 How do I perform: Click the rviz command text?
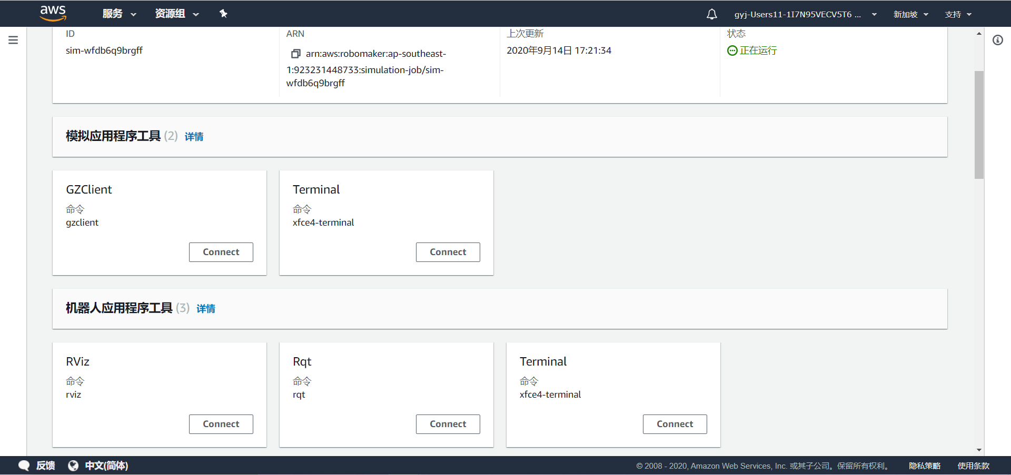73,395
